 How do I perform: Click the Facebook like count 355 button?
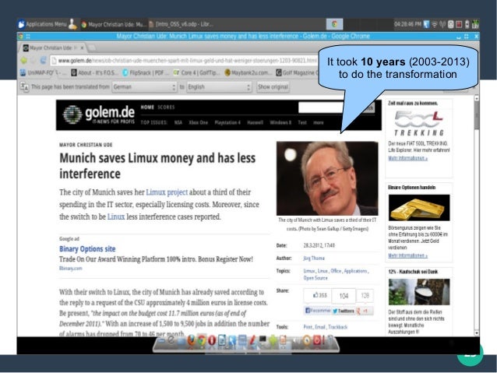click(318, 295)
